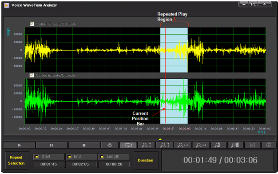Click the yellow position marker on progress bar

160,139
